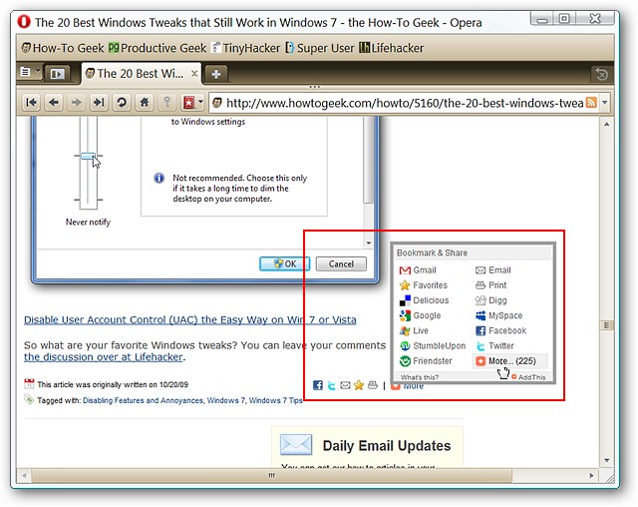Open the closed tabs trash icon
Viewport: 638px width, 507px height.
(601, 74)
